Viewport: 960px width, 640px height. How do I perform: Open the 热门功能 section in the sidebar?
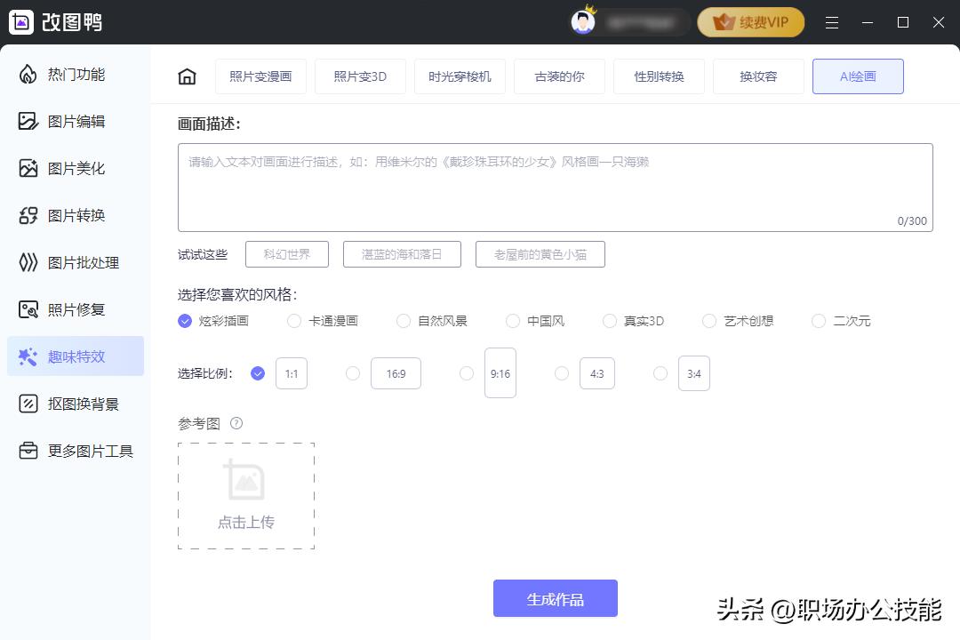pos(75,75)
